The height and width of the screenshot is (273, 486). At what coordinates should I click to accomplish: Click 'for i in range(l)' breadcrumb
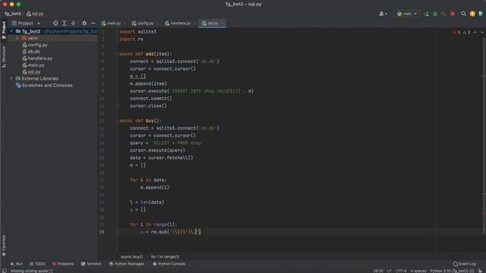pos(165,256)
